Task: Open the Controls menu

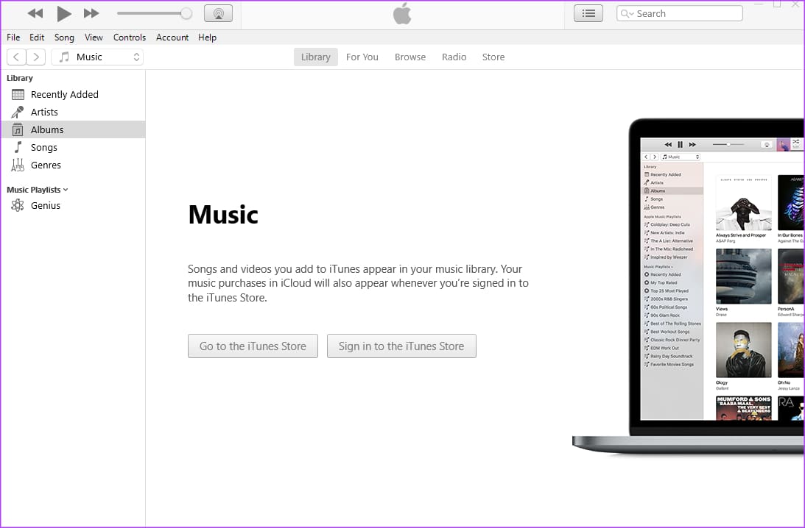Action: 130,38
